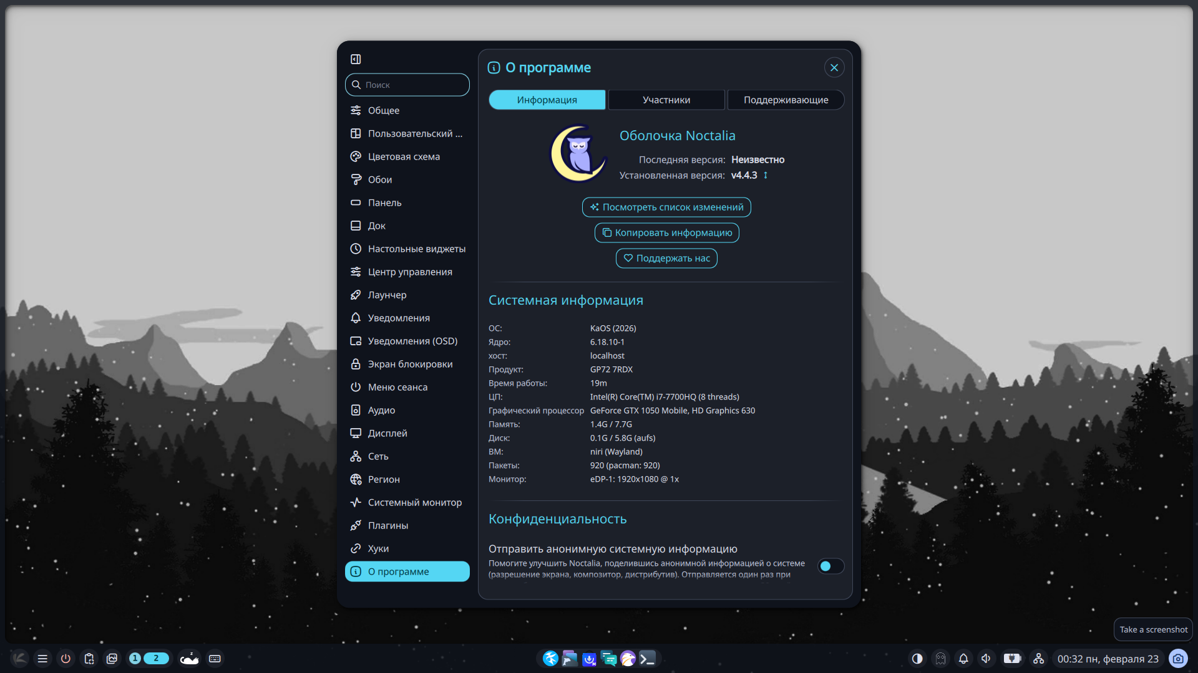Enable sending anonymous system information toggle

pyautogui.click(x=830, y=566)
